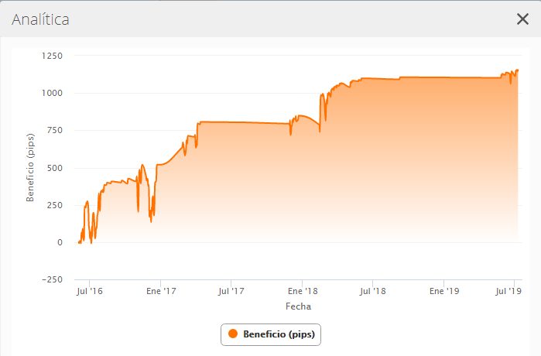
Task: Click the 750 y-axis label
Action: click(x=54, y=130)
